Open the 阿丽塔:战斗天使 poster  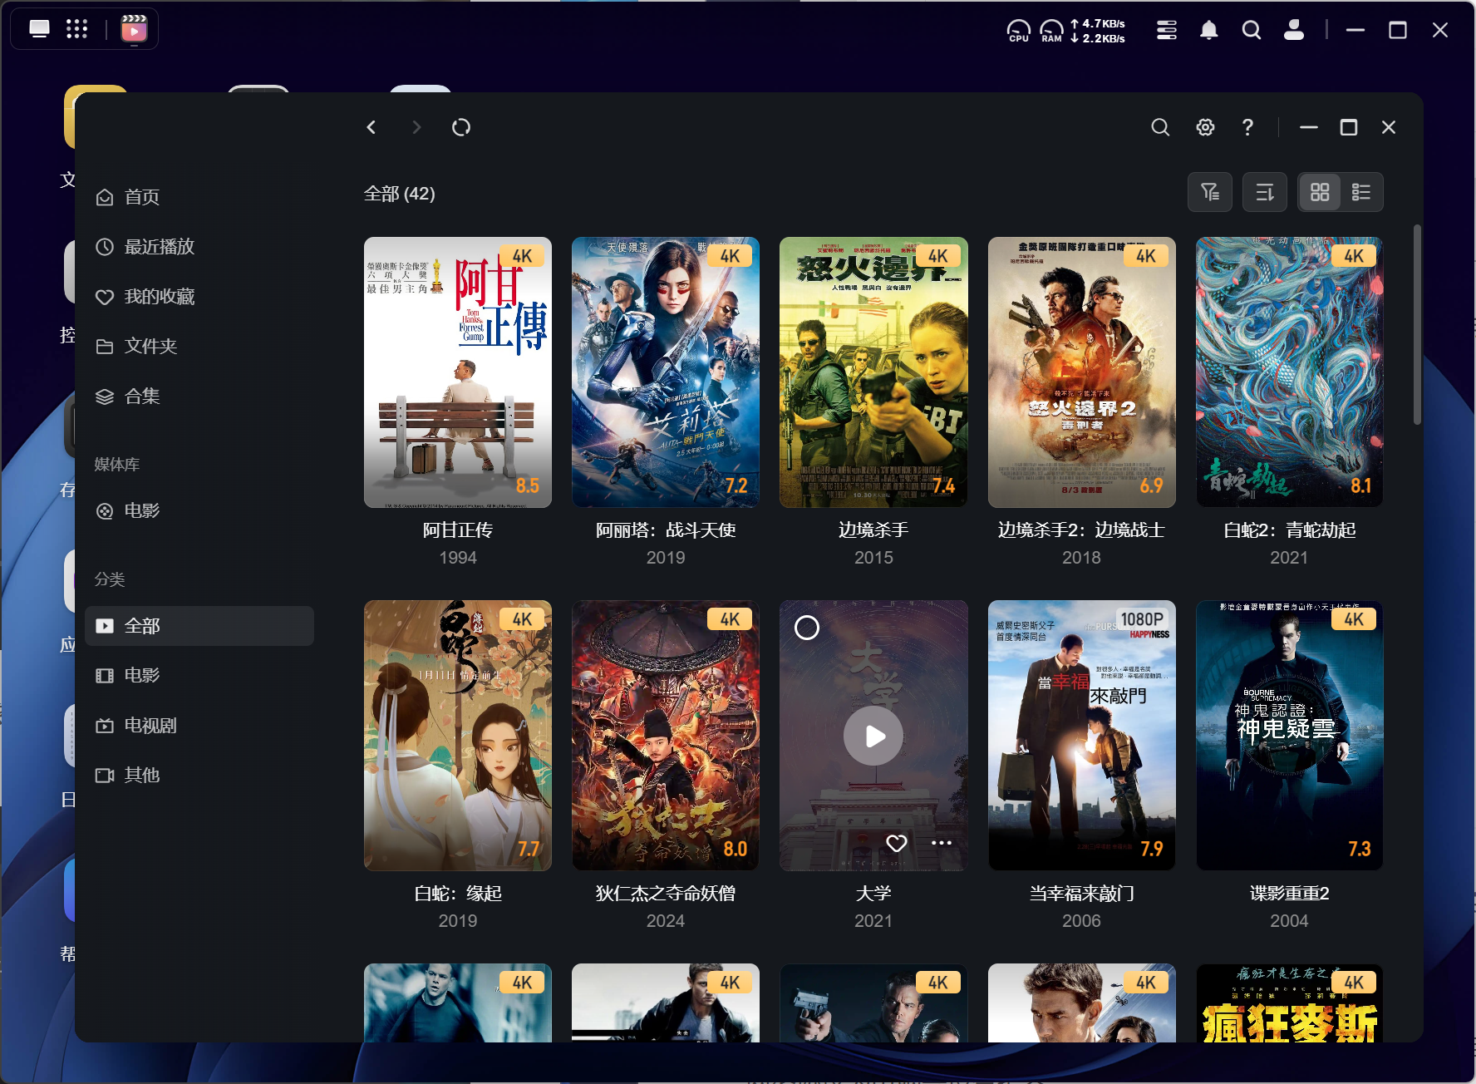click(666, 372)
